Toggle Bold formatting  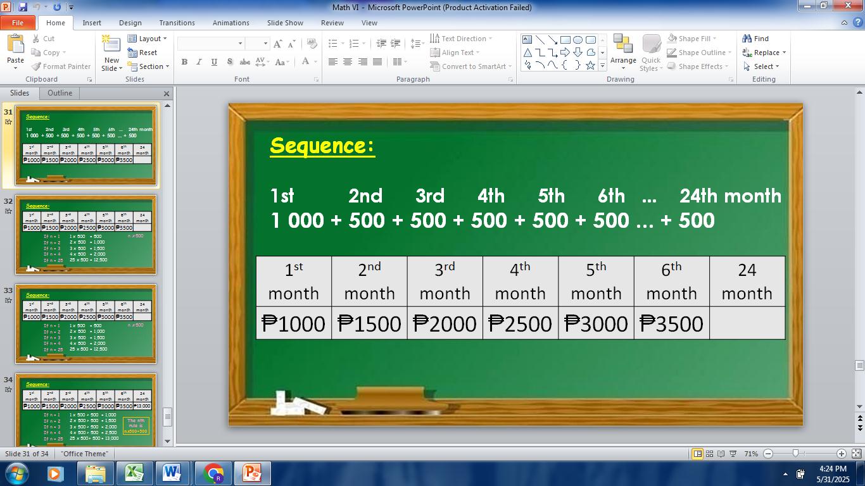coord(184,62)
